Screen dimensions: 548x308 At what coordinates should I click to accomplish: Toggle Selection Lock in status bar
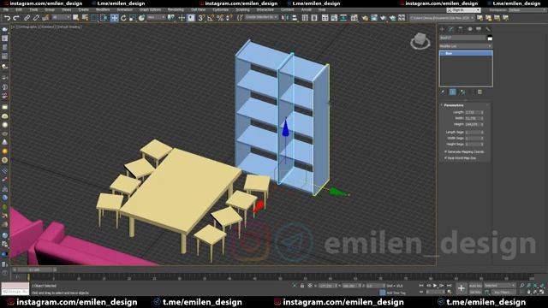click(x=302, y=286)
